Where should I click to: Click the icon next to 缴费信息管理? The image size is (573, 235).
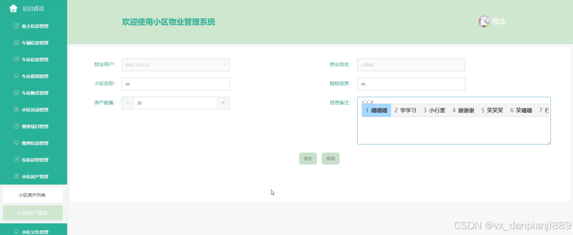16,143
